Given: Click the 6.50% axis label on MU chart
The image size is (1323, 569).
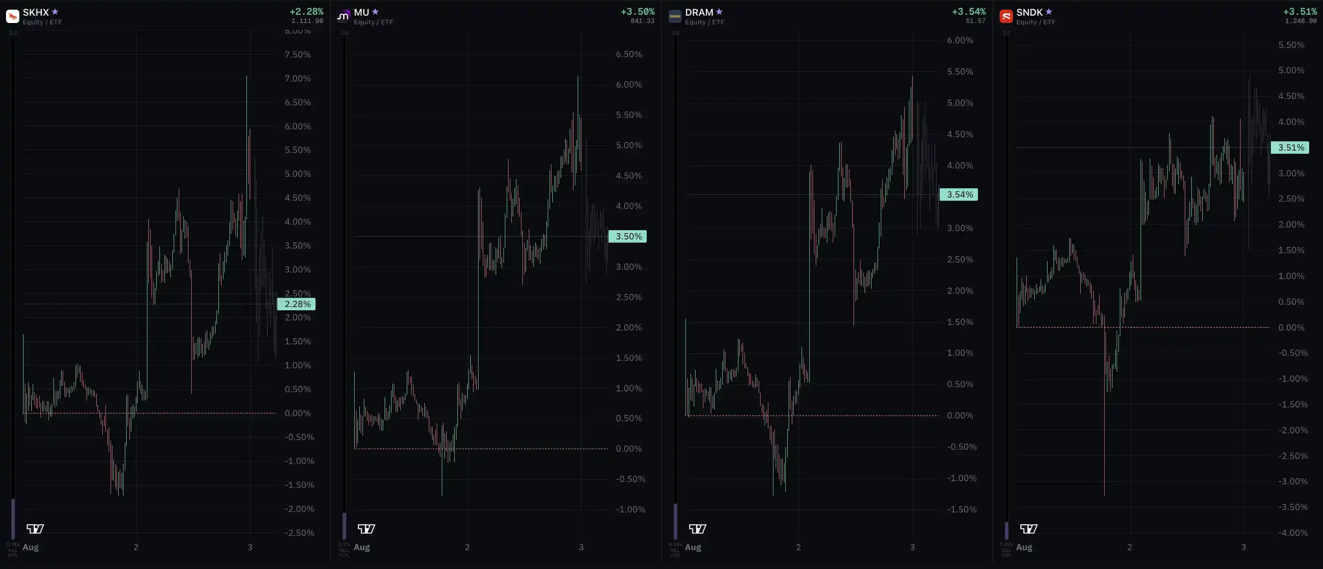Looking at the screenshot, I should pos(629,54).
